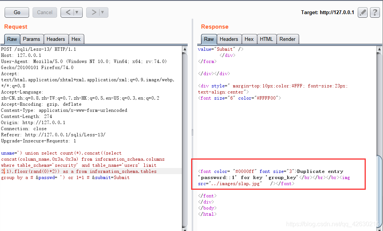This screenshot has width=383, height=231.
Task: Click the 'Host: 127.0.0.1' header line
Action: [21, 55]
